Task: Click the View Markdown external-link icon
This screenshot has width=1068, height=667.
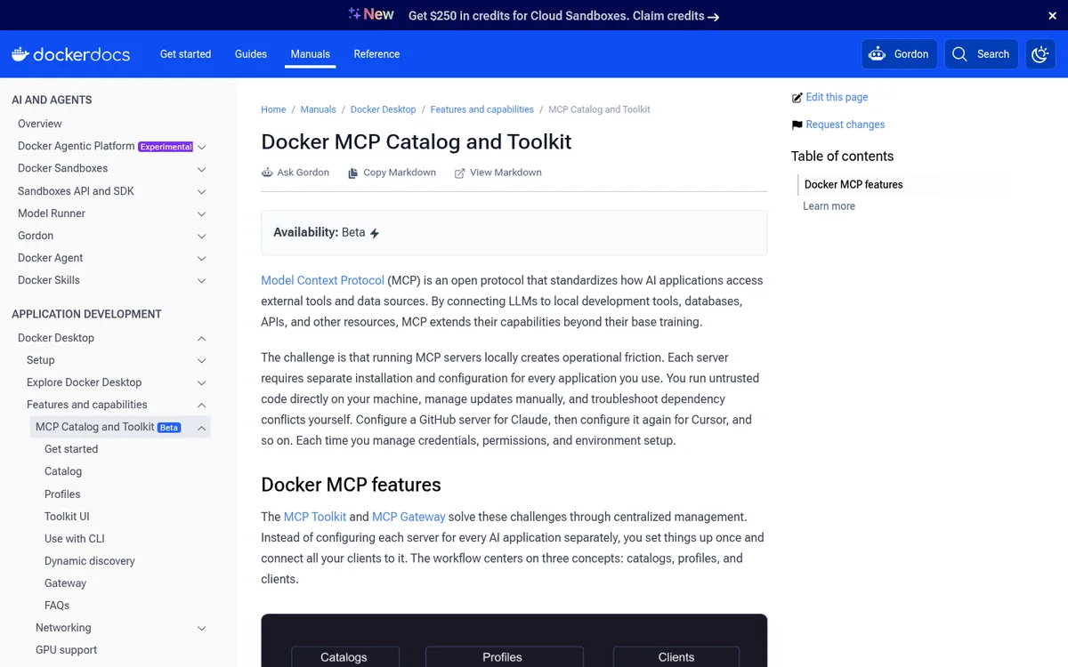Action: click(460, 173)
